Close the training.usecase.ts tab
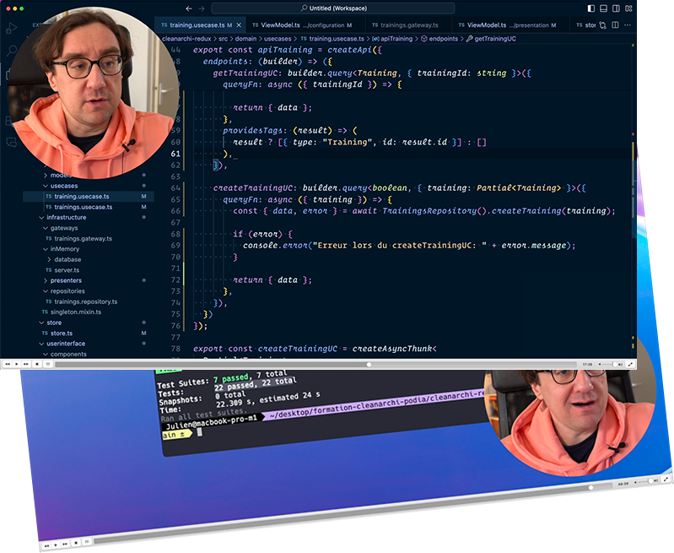674x553 pixels. tap(239, 25)
